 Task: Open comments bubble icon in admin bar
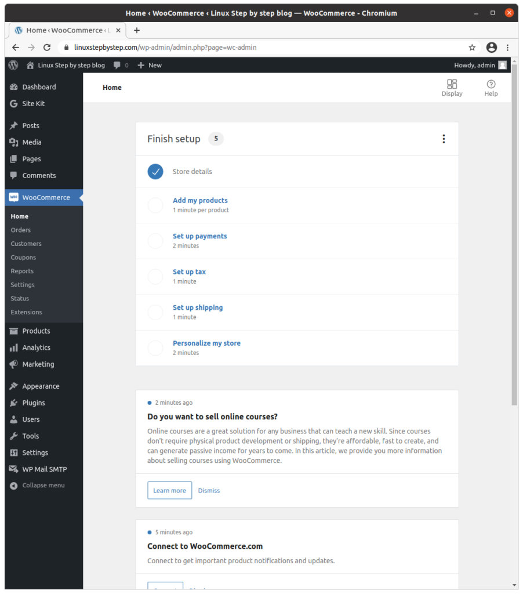click(x=117, y=65)
